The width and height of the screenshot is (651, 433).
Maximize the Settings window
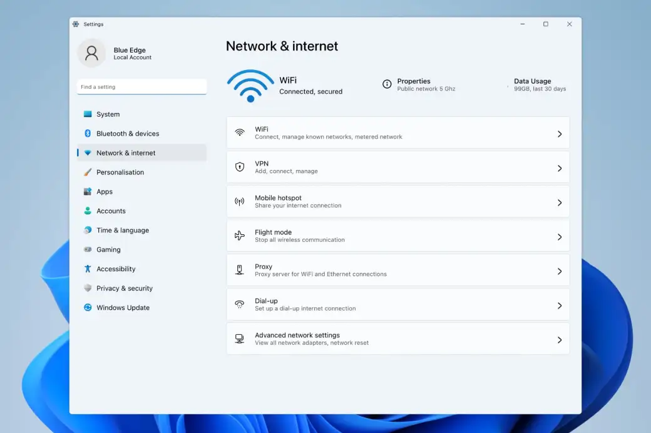pyautogui.click(x=546, y=24)
